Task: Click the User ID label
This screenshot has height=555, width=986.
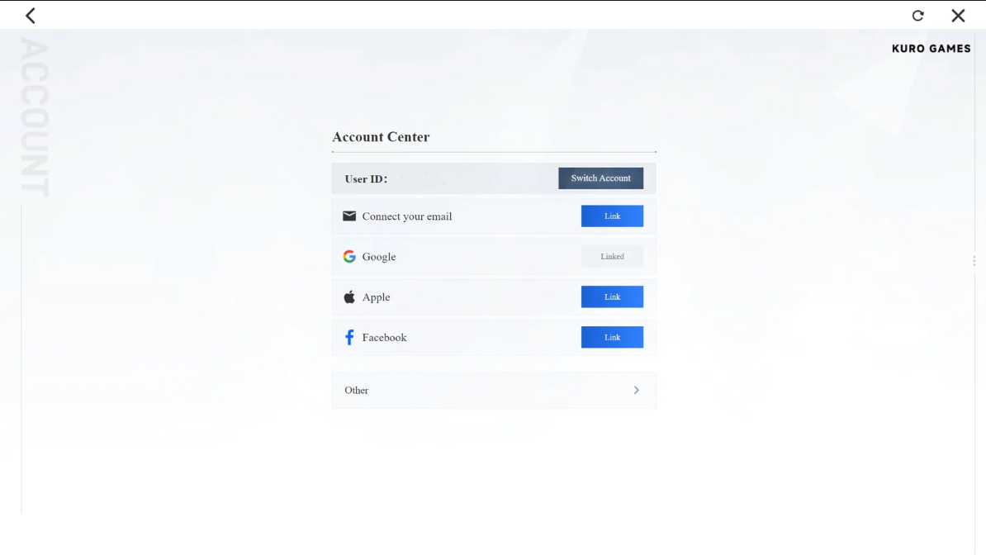Action: (x=366, y=178)
